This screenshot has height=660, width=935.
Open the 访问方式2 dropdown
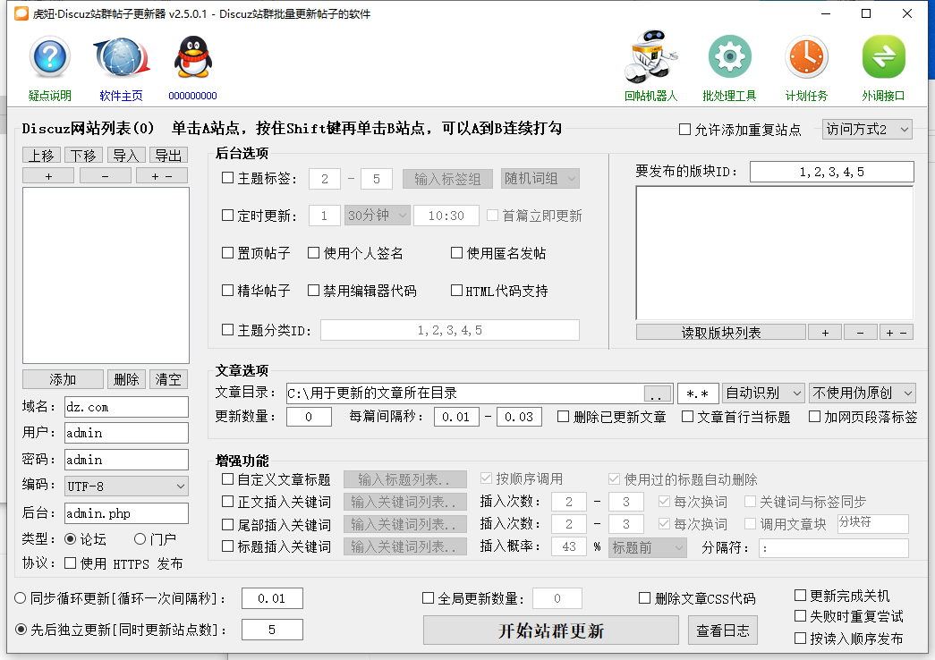pyautogui.click(x=867, y=130)
